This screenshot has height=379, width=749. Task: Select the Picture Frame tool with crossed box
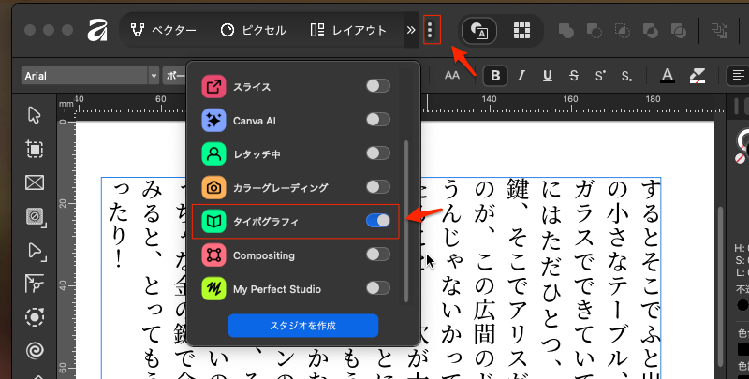pos(35,182)
